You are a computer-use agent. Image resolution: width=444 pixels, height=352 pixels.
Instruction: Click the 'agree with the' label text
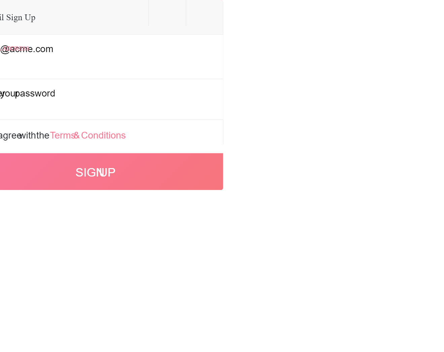click(x=25, y=135)
